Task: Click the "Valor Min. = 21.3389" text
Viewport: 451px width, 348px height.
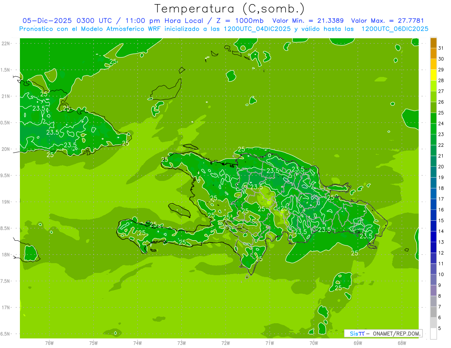Action: [308, 21]
